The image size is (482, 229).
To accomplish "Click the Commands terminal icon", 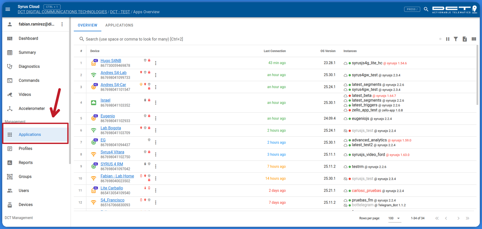I will coord(10,81).
